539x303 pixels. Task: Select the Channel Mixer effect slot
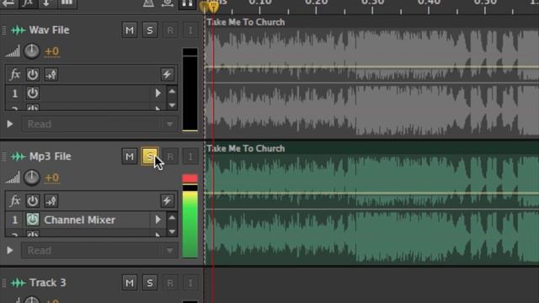coord(80,220)
